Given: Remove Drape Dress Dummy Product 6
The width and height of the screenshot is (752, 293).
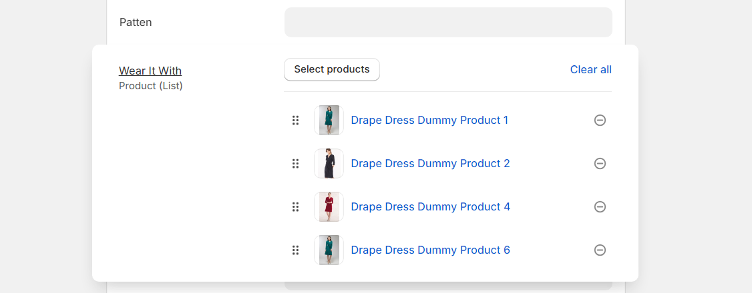Looking at the screenshot, I should tap(600, 250).
